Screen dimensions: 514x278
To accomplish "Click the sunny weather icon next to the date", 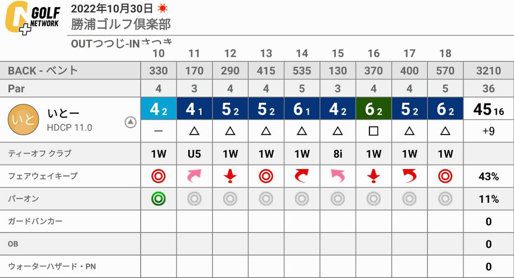I will click(162, 8).
